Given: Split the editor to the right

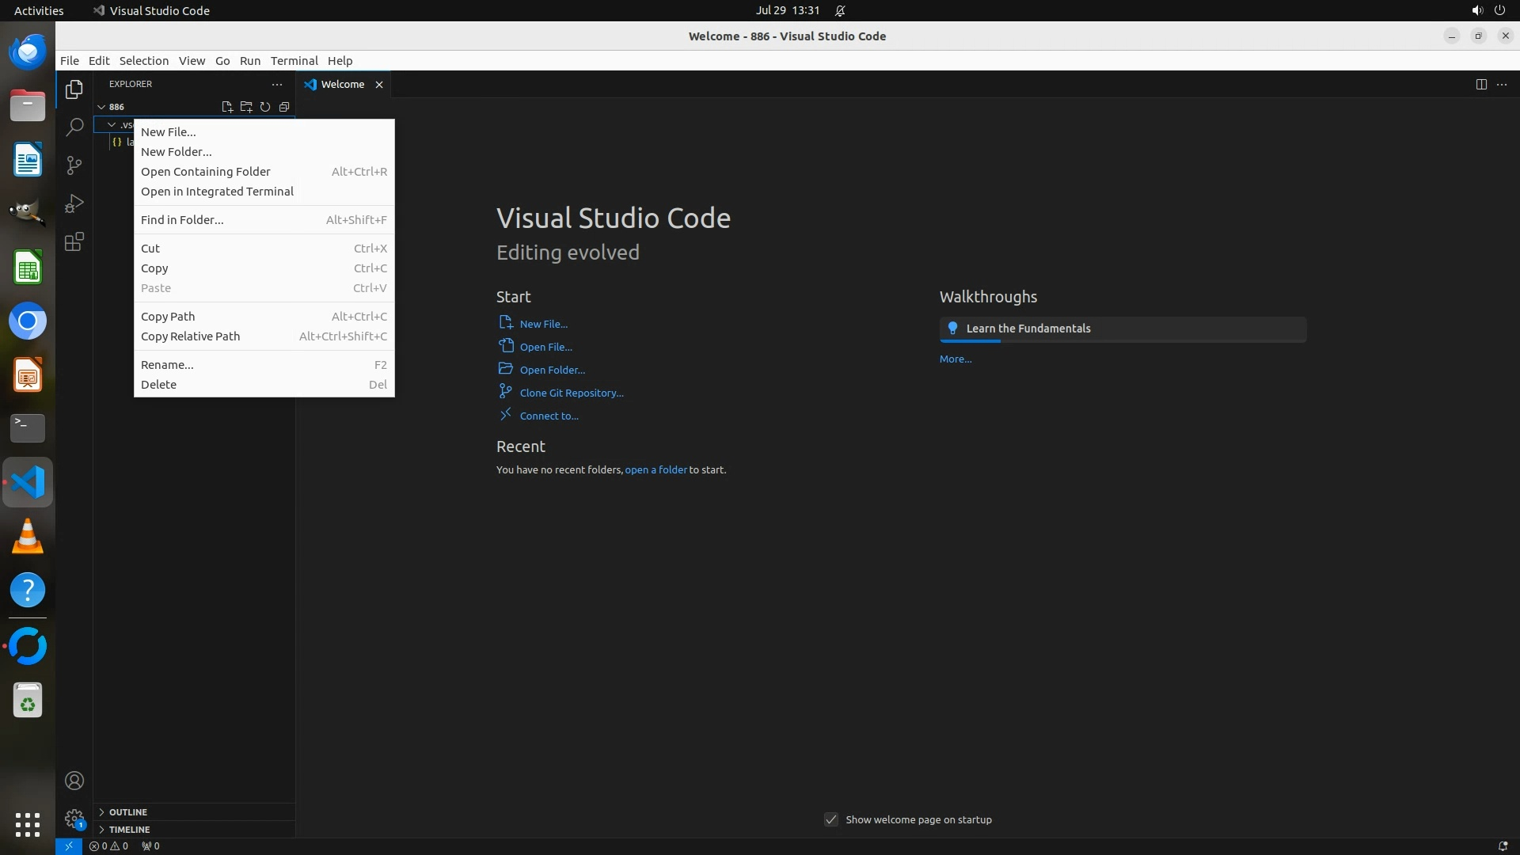Looking at the screenshot, I should [x=1481, y=85].
